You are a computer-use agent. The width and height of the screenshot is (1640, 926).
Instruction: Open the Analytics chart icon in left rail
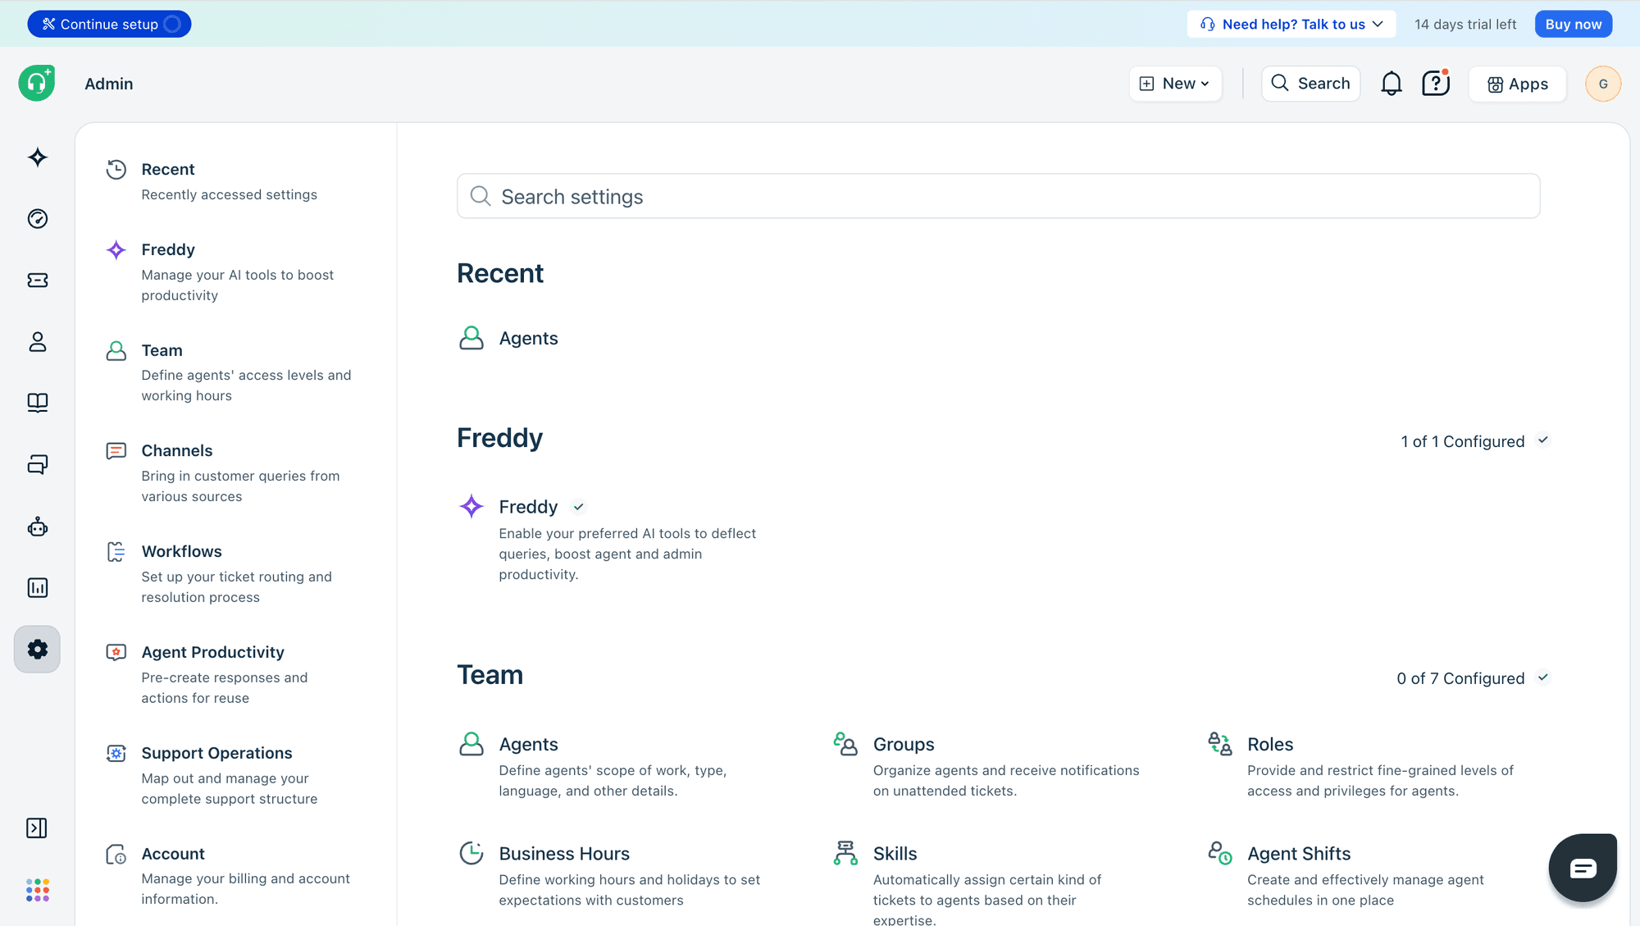point(38,588)
